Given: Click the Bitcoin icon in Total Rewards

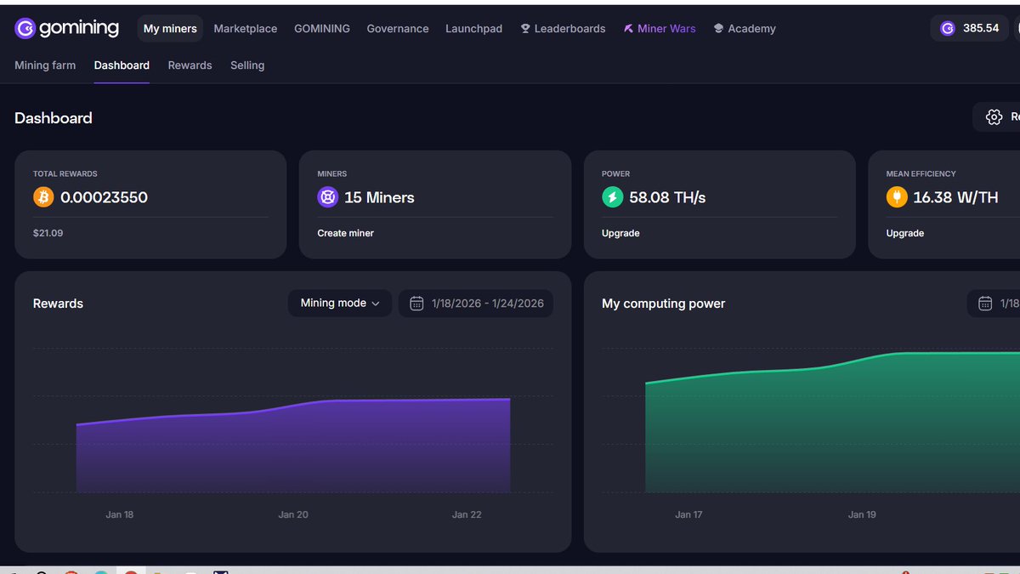Looking at the screenshot, I should pos(43,197).
